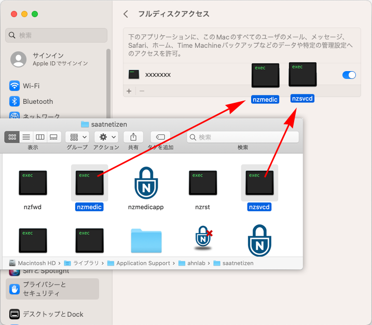Toggle full disk access for xxxxxxx

(x=349, y=75)
